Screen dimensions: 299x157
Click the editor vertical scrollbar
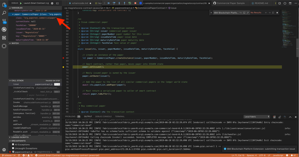297,47
